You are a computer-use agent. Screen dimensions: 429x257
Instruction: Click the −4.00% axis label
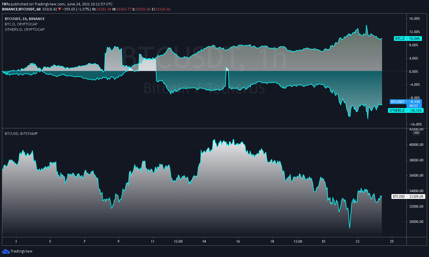[415, 85]
